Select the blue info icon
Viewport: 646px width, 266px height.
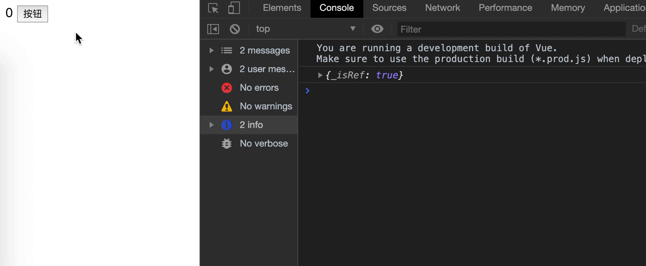click(227, 125)
